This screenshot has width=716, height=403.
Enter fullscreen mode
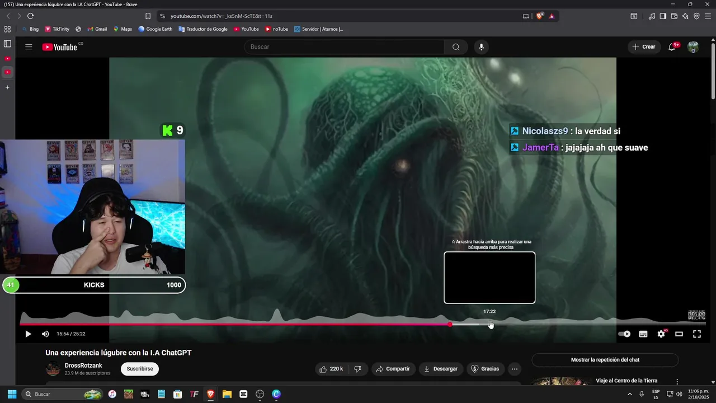697,334
